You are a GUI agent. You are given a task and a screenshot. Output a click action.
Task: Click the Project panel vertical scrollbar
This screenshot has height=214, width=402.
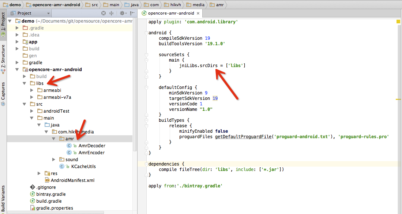point(135,85)
